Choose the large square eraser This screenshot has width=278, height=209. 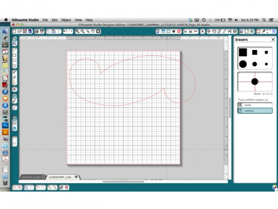tap(243, 52)
